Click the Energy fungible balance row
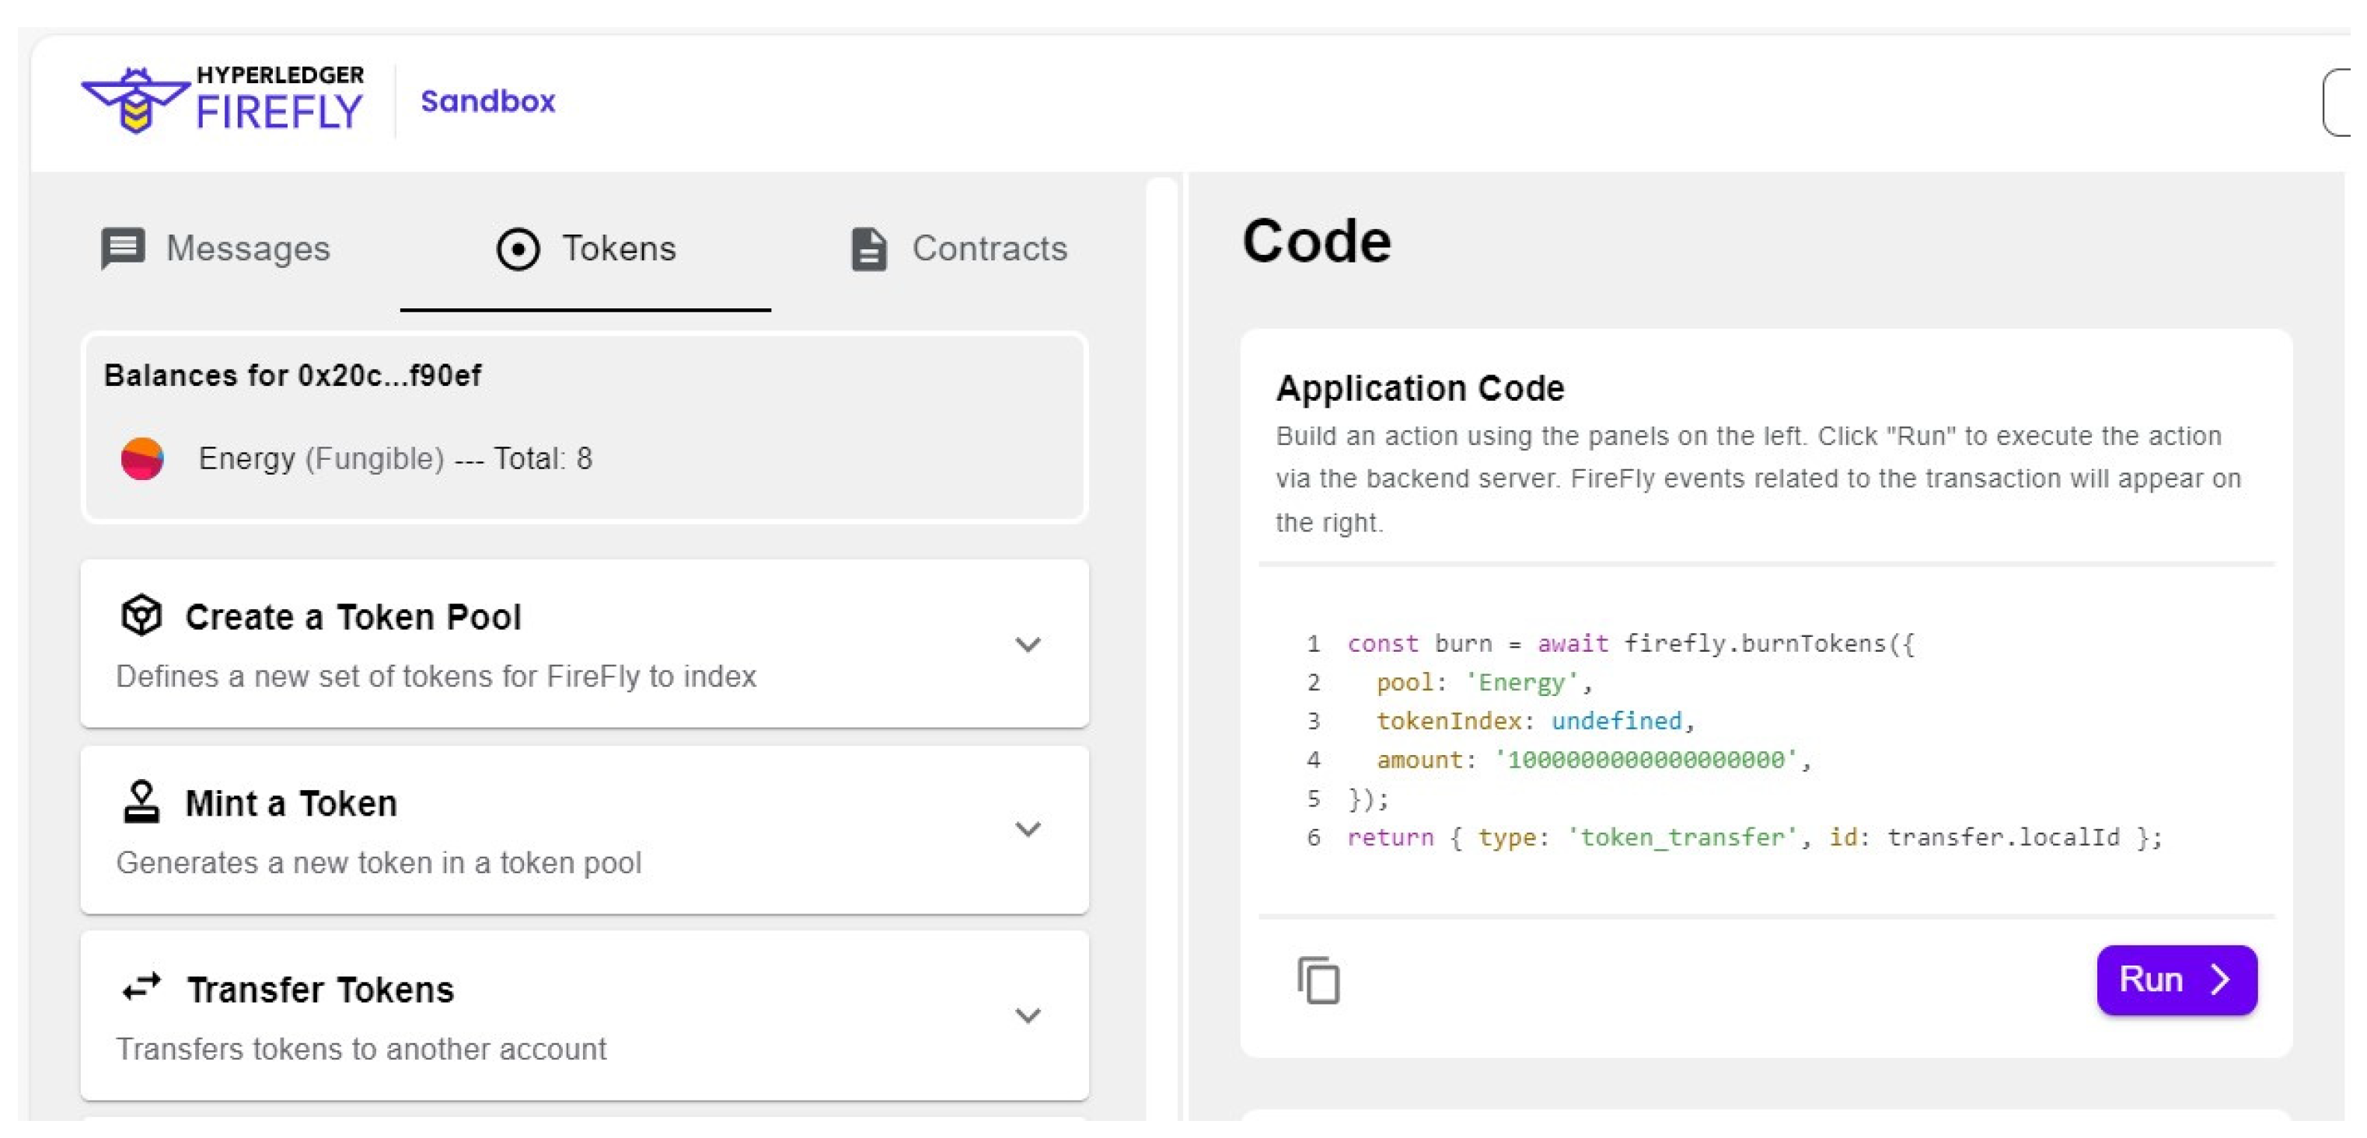 pyautogui.click(x=395, y=458)
